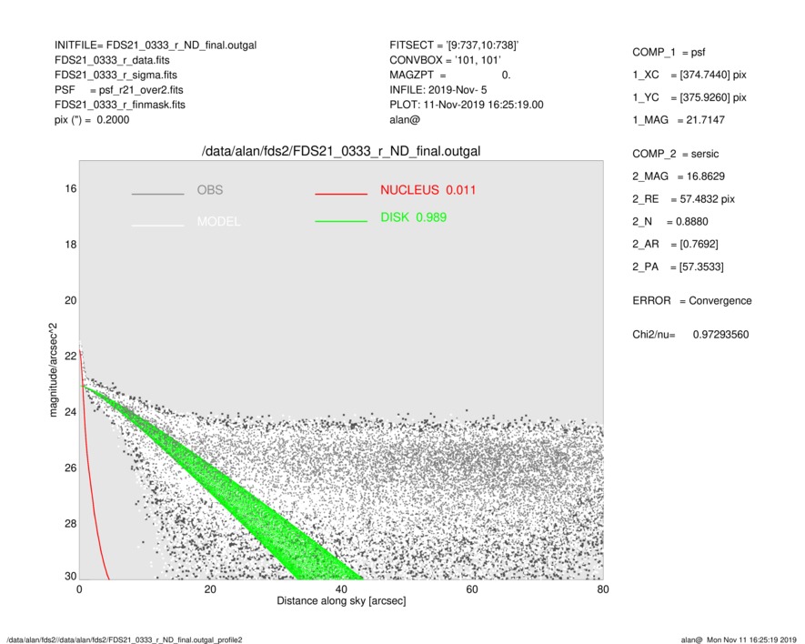
Task: Click the white MODEL legend line
Action: pos(157,225)
